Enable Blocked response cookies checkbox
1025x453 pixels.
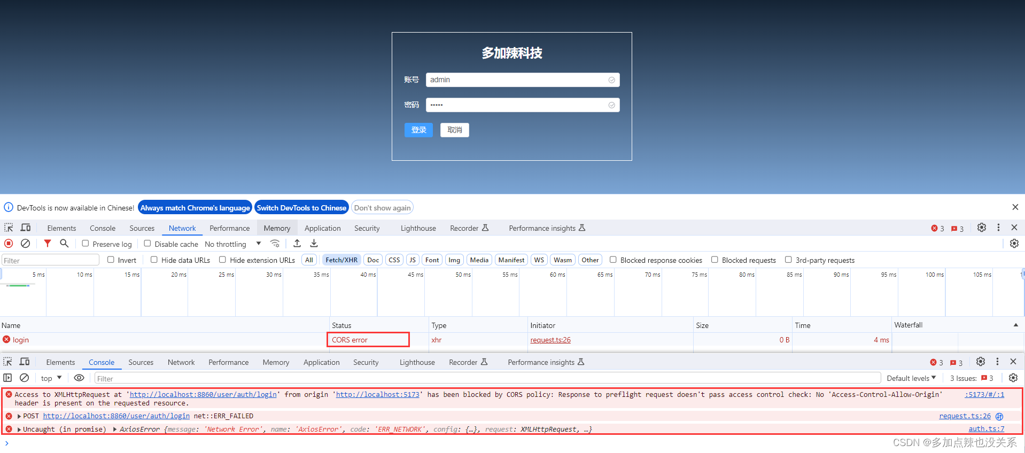[x=613, y=260]
